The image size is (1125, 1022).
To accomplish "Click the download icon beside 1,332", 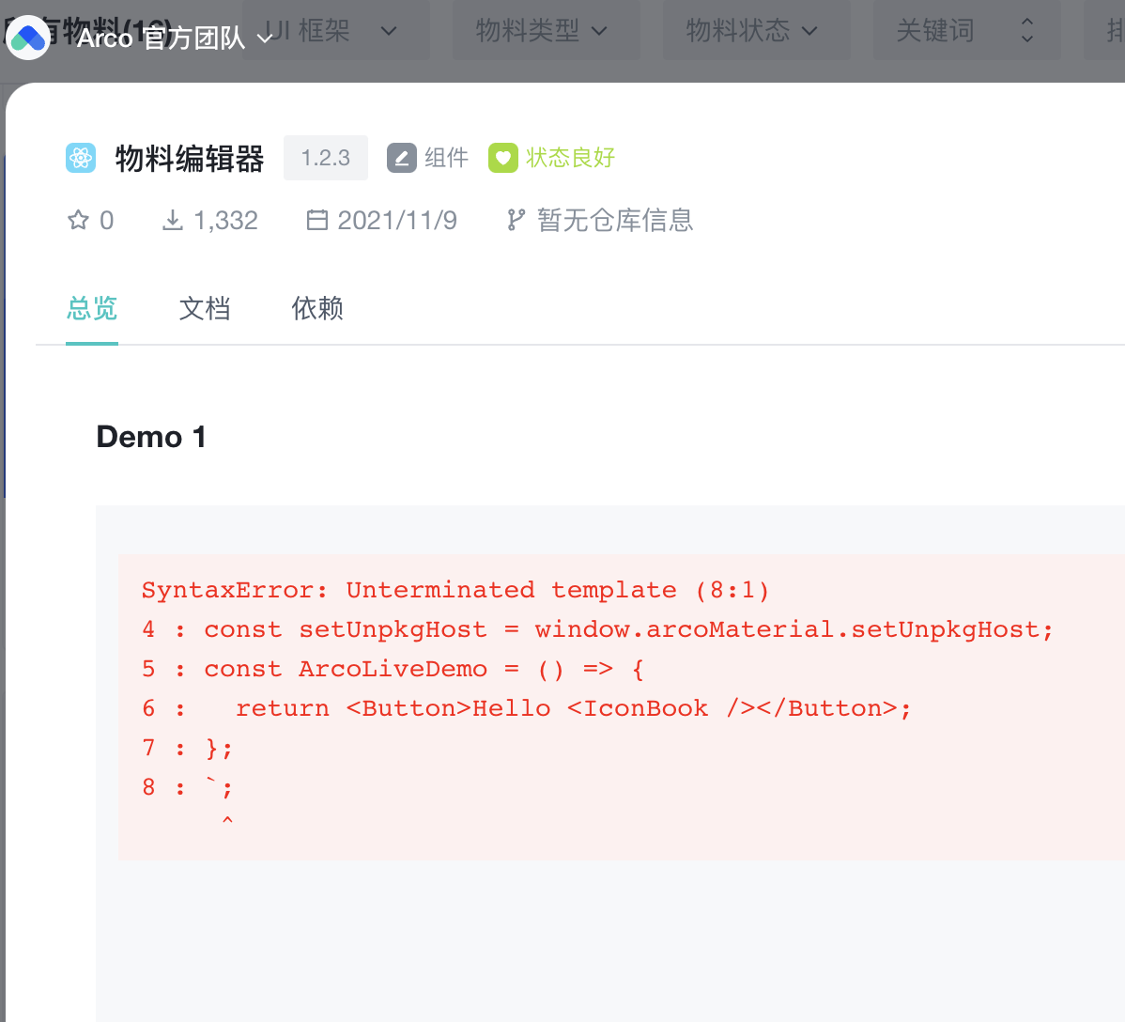I will click(x=172, y=220).
